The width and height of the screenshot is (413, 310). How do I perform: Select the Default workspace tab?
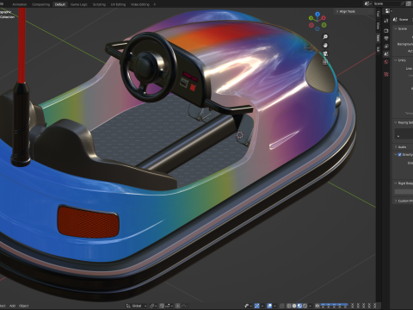coord(60,4)
